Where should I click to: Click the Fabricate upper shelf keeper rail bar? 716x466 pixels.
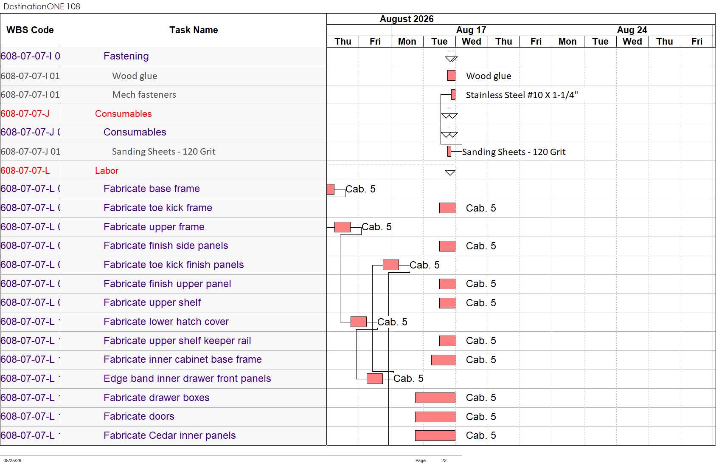click(x=447, y=341)
